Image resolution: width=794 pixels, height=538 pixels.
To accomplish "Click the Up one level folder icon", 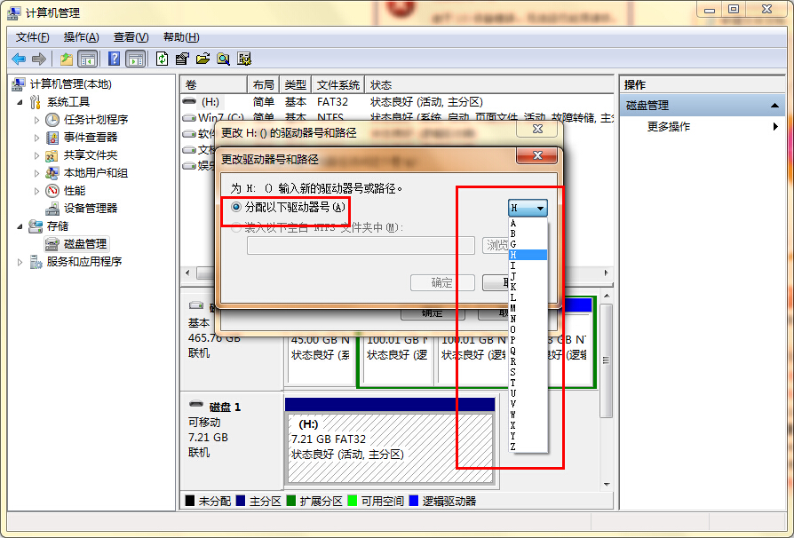I will pos(66,59).
